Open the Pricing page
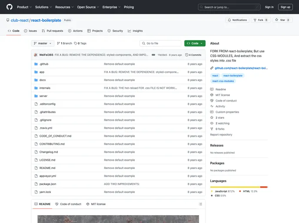The image size is (299, 223). (129, 7)
